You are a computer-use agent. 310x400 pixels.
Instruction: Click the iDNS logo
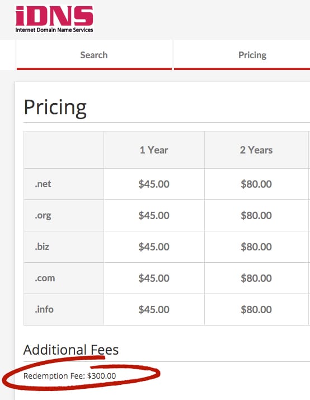pos(54,20)
